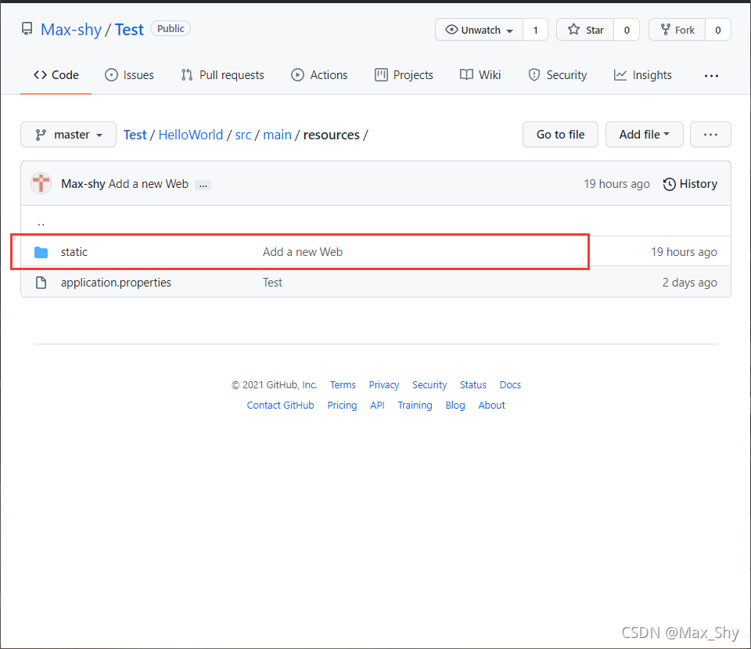Open the more options ellipsis next to Add file
Screen dimensions: 751x649
click(x=710, y=135)
